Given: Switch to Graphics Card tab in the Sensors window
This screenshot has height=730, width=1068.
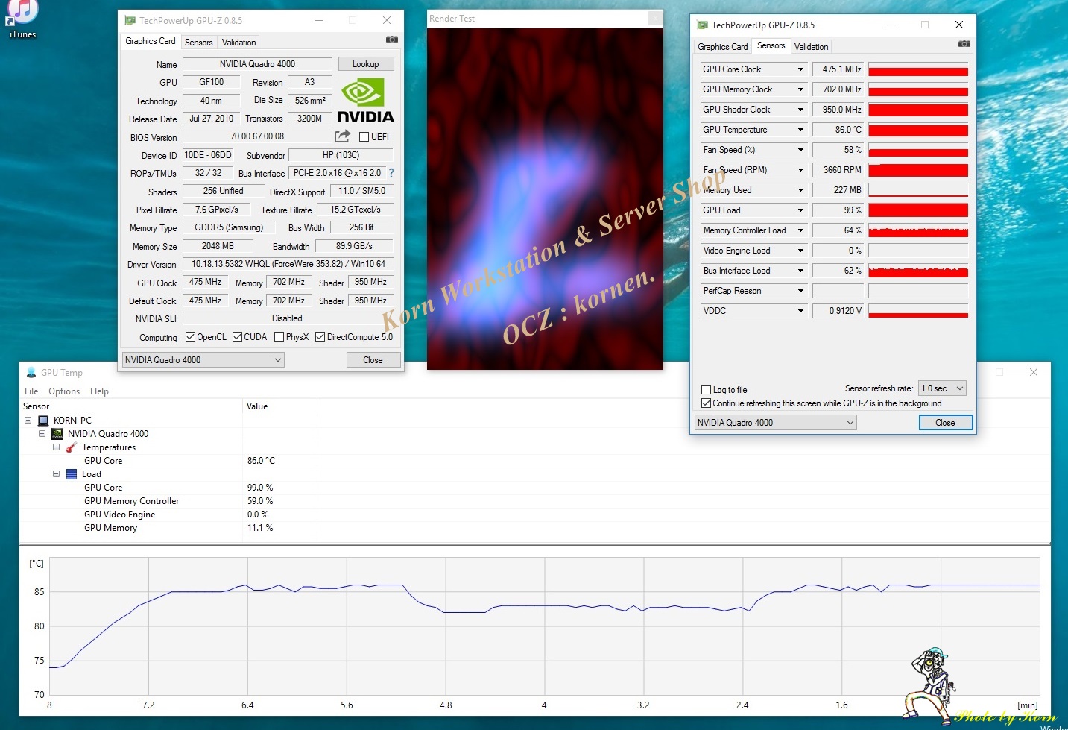Looking at the screenshot, I should [x=723, y=47].
